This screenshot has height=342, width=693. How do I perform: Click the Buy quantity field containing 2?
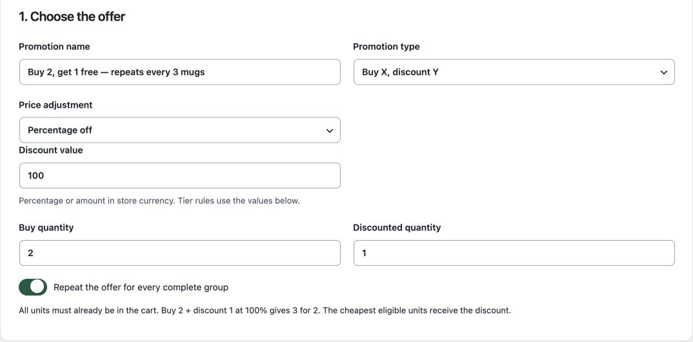(x=180, y=253)
